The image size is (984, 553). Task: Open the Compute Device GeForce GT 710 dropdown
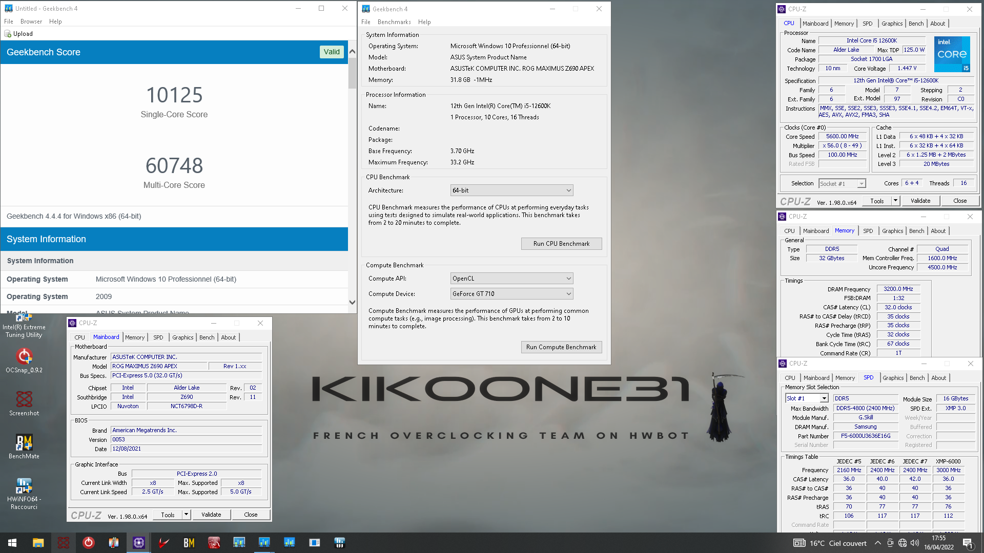[511, 294]
